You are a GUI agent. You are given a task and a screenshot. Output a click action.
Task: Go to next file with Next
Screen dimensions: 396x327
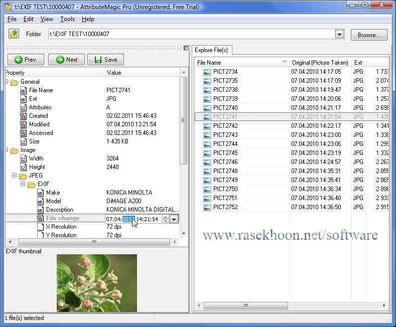click(66, 60)
